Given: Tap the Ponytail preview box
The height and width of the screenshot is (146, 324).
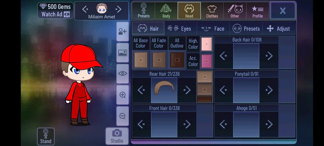Looking at the screenshot, I should (246, 90).
